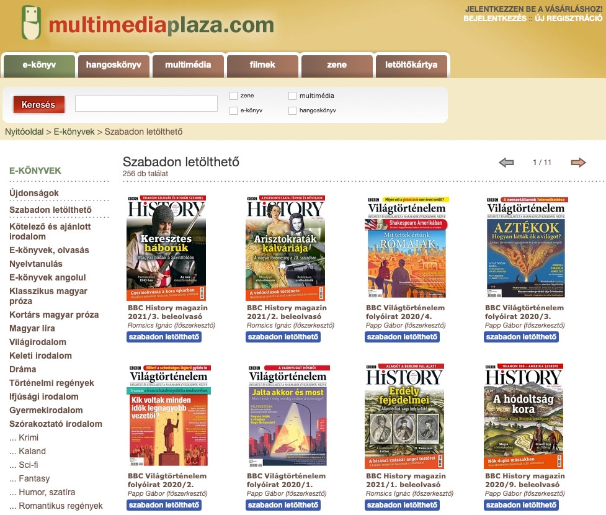Click the red Keresés button
Viewport: 606px width, 515px height.
pyautogui.click(x=38, y=104)
